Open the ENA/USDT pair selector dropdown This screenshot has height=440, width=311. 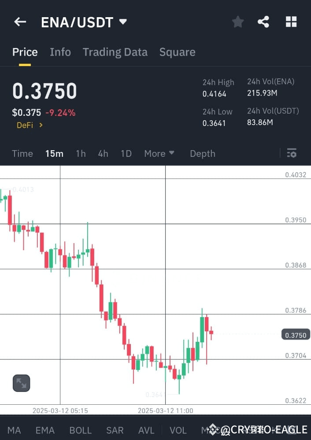[x=84, y=22]
